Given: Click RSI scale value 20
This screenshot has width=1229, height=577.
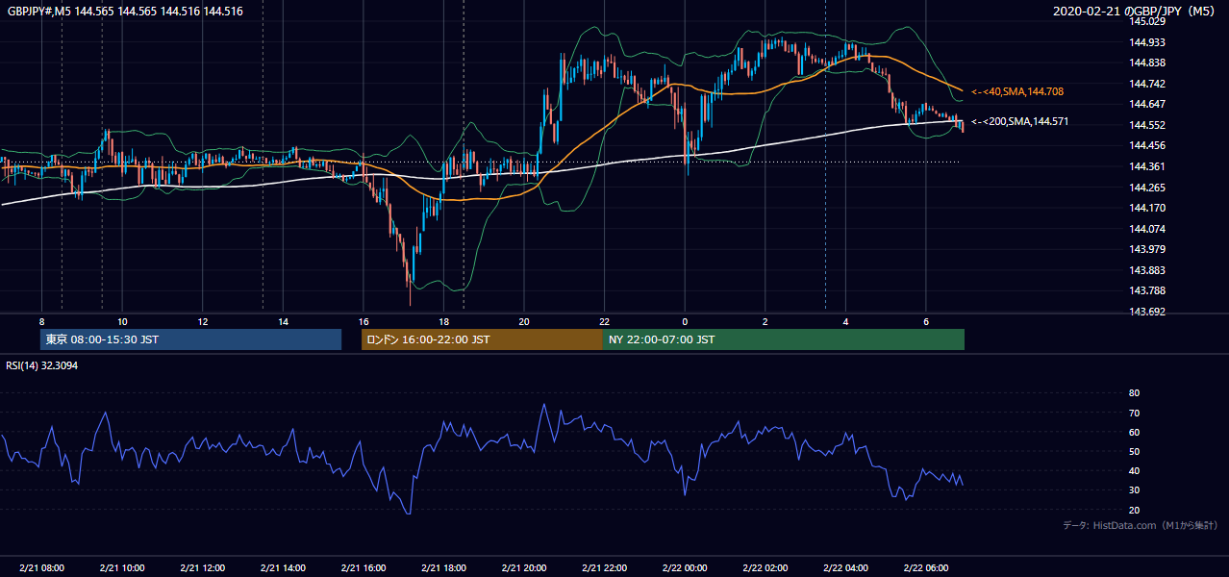Looking at the screenshot, I should (x=1134, y=510).
